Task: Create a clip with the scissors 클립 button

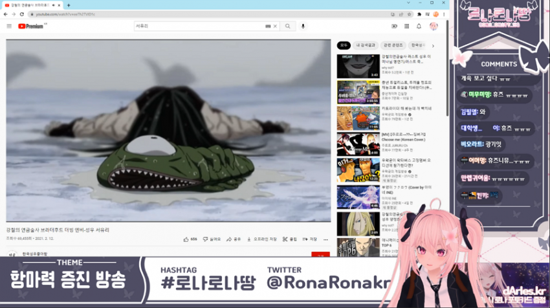Action: pyautogui.click(x=290, y=239)
